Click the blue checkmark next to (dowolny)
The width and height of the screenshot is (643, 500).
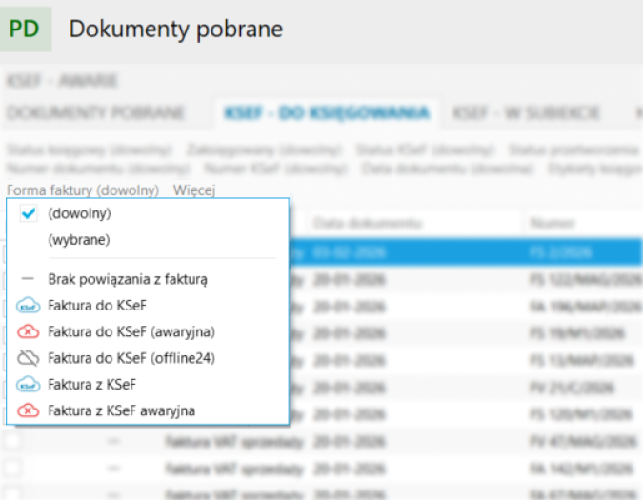(29, 214)
